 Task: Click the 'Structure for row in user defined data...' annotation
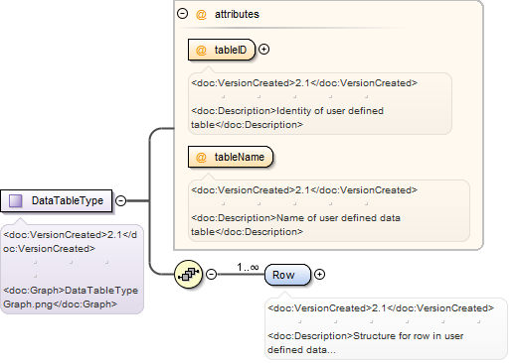(x=366, y=343)
